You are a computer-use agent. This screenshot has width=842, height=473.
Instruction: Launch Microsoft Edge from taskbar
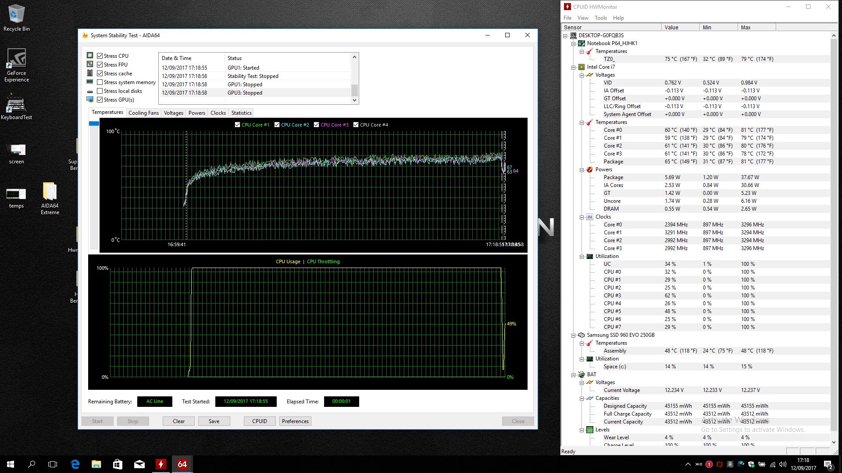[75, 464]
